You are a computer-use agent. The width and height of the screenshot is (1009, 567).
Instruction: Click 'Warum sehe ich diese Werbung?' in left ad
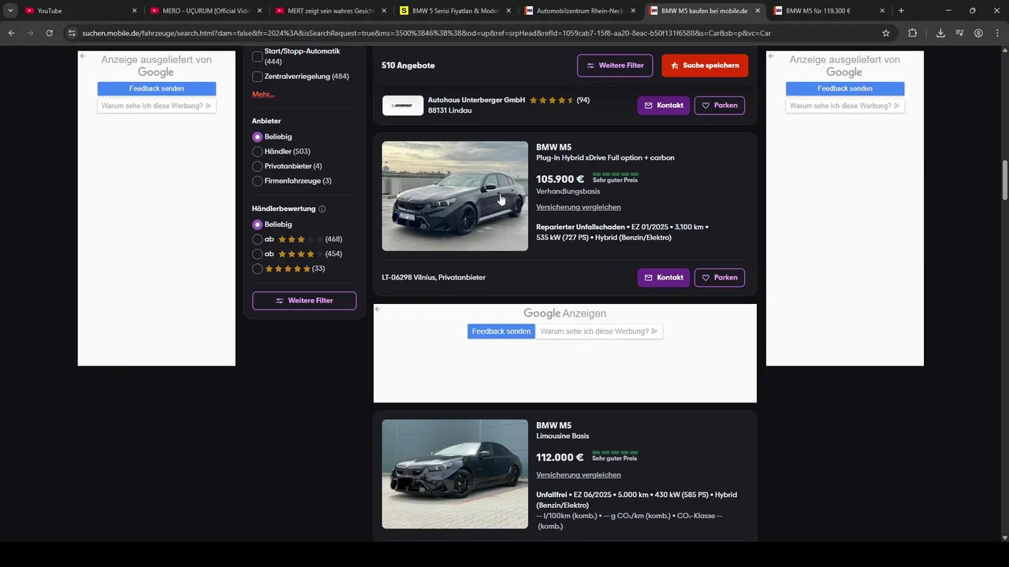pos(157,106)
